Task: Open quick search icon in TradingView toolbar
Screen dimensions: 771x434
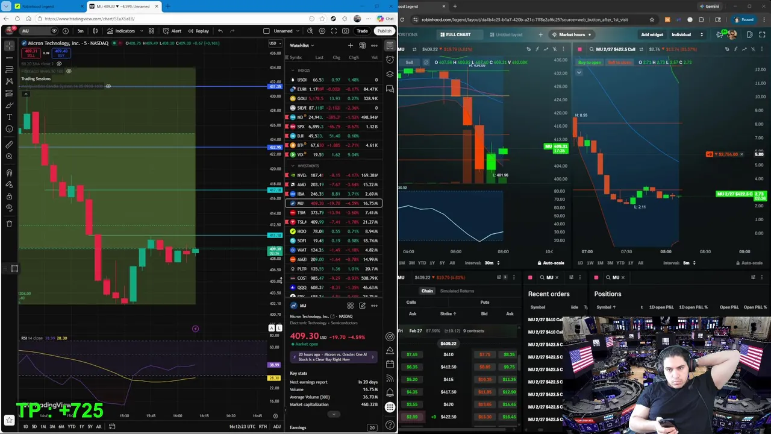Action: (x=310, y=31)
